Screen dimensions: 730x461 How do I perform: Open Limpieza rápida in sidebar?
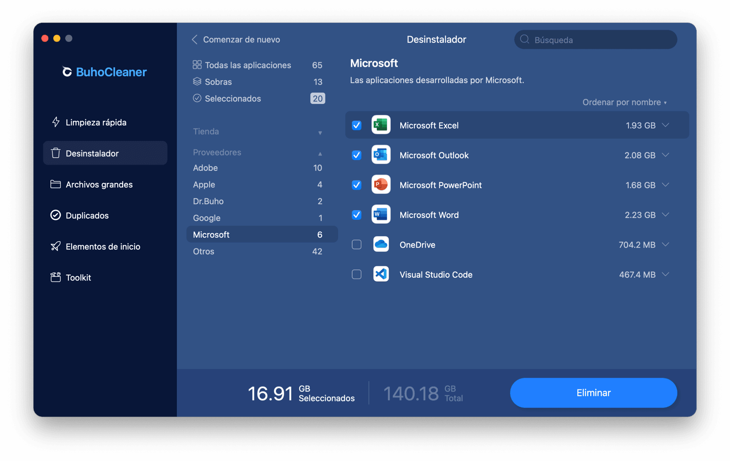(x=105, y=122)
